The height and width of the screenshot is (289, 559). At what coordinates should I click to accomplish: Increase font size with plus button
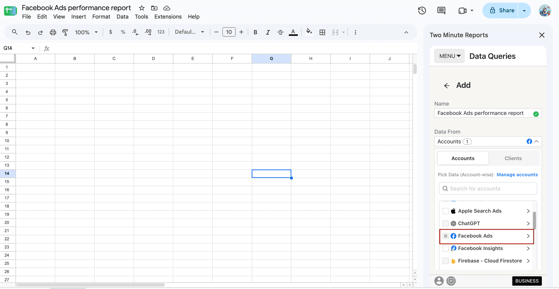click(241, 32)
